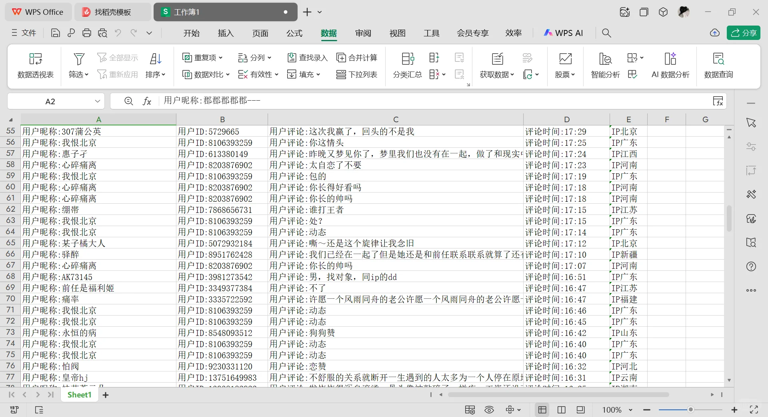
Task: Open the 分列 text-to-columns tool
Action: click(254, 58)
